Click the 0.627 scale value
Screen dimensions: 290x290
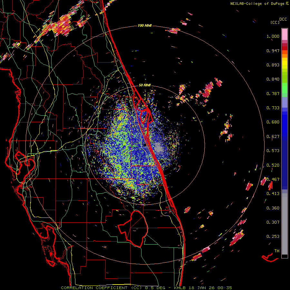click(273, 137)
